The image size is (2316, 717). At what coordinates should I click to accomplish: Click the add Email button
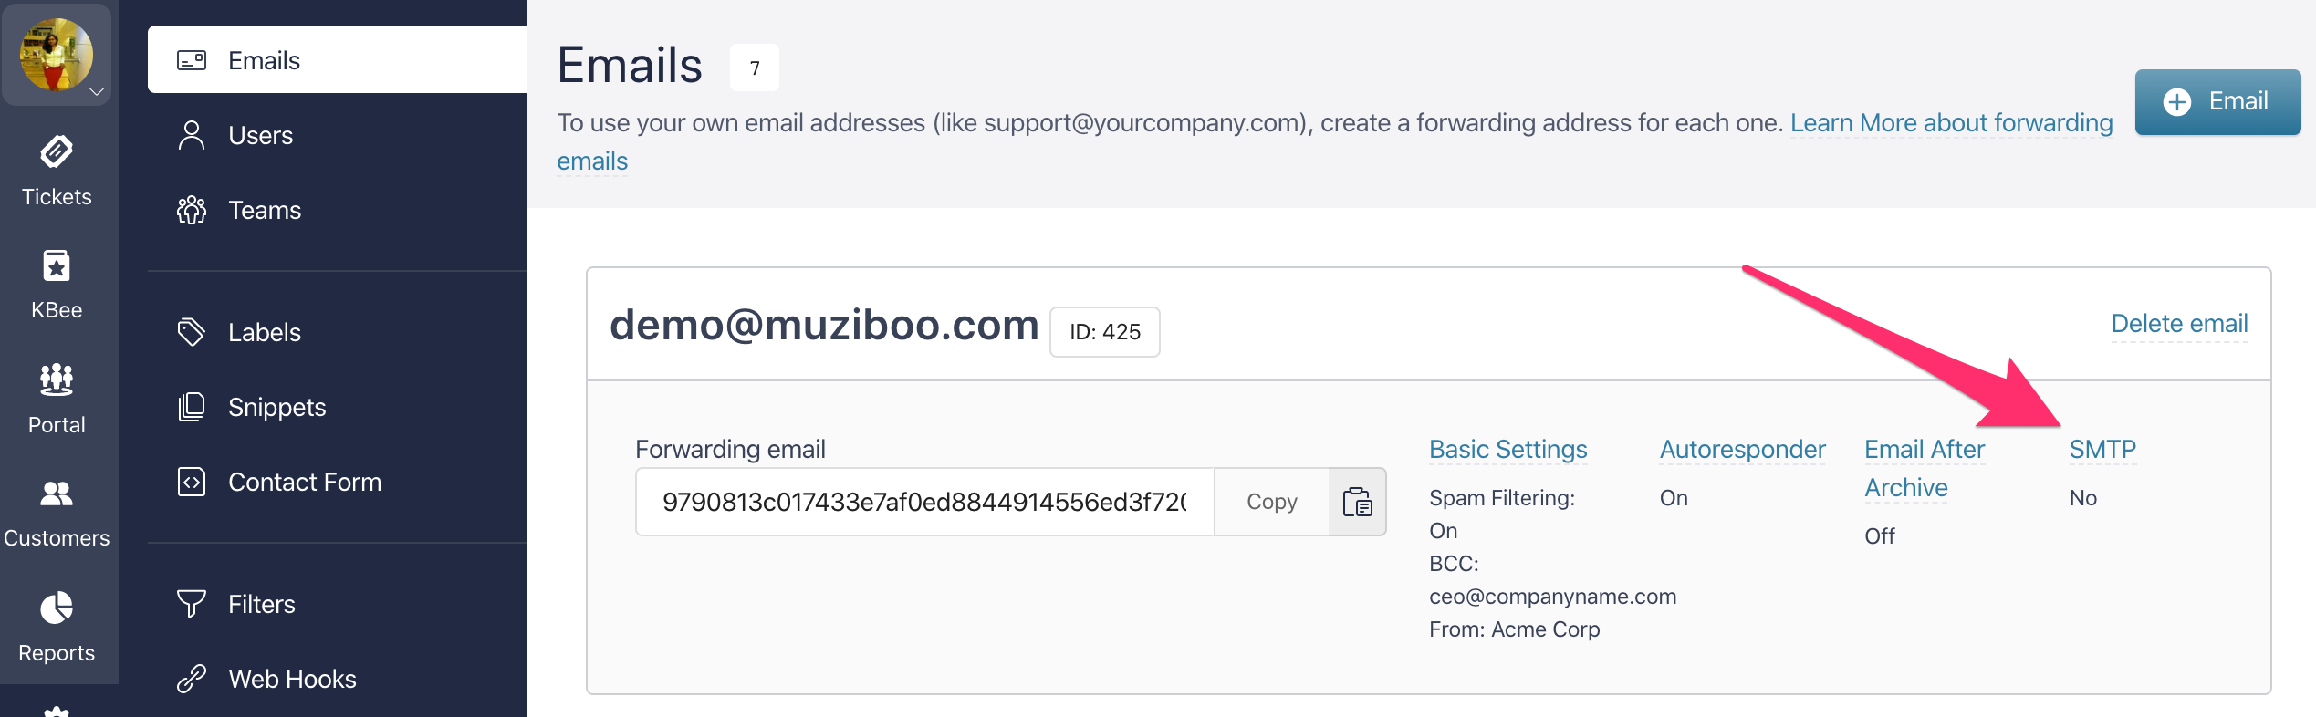coord(2217,101)
